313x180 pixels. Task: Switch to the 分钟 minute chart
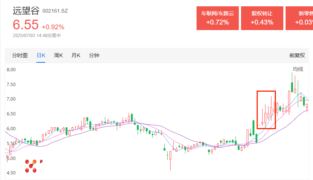coord(94,56)
